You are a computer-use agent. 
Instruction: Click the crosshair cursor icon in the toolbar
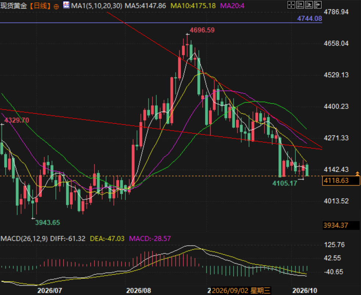[291, 5]
